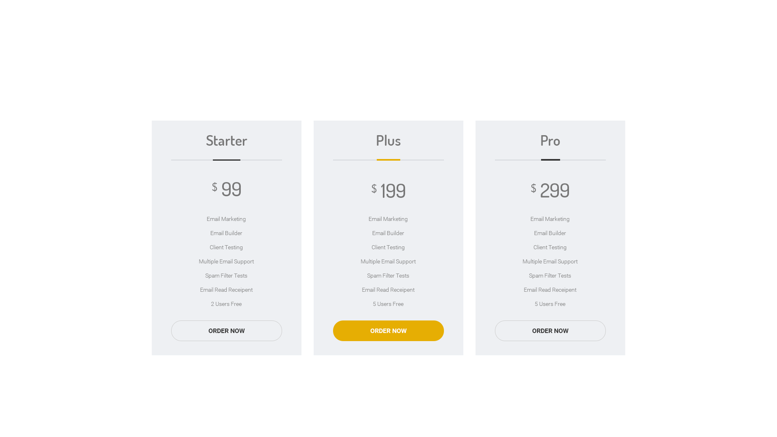Image resolution: width=777 pixels, height=437 pixels.
Task: Click "Spam Filter Tests" in Plus card
Action: point(388,276)
